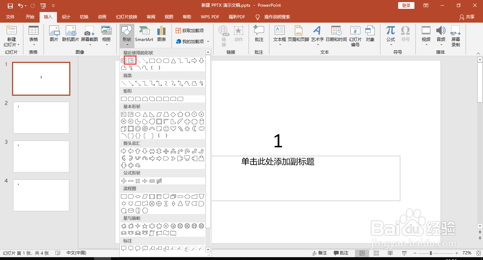Save the presentation from quick access toolbar

click(x=10, y=6)
